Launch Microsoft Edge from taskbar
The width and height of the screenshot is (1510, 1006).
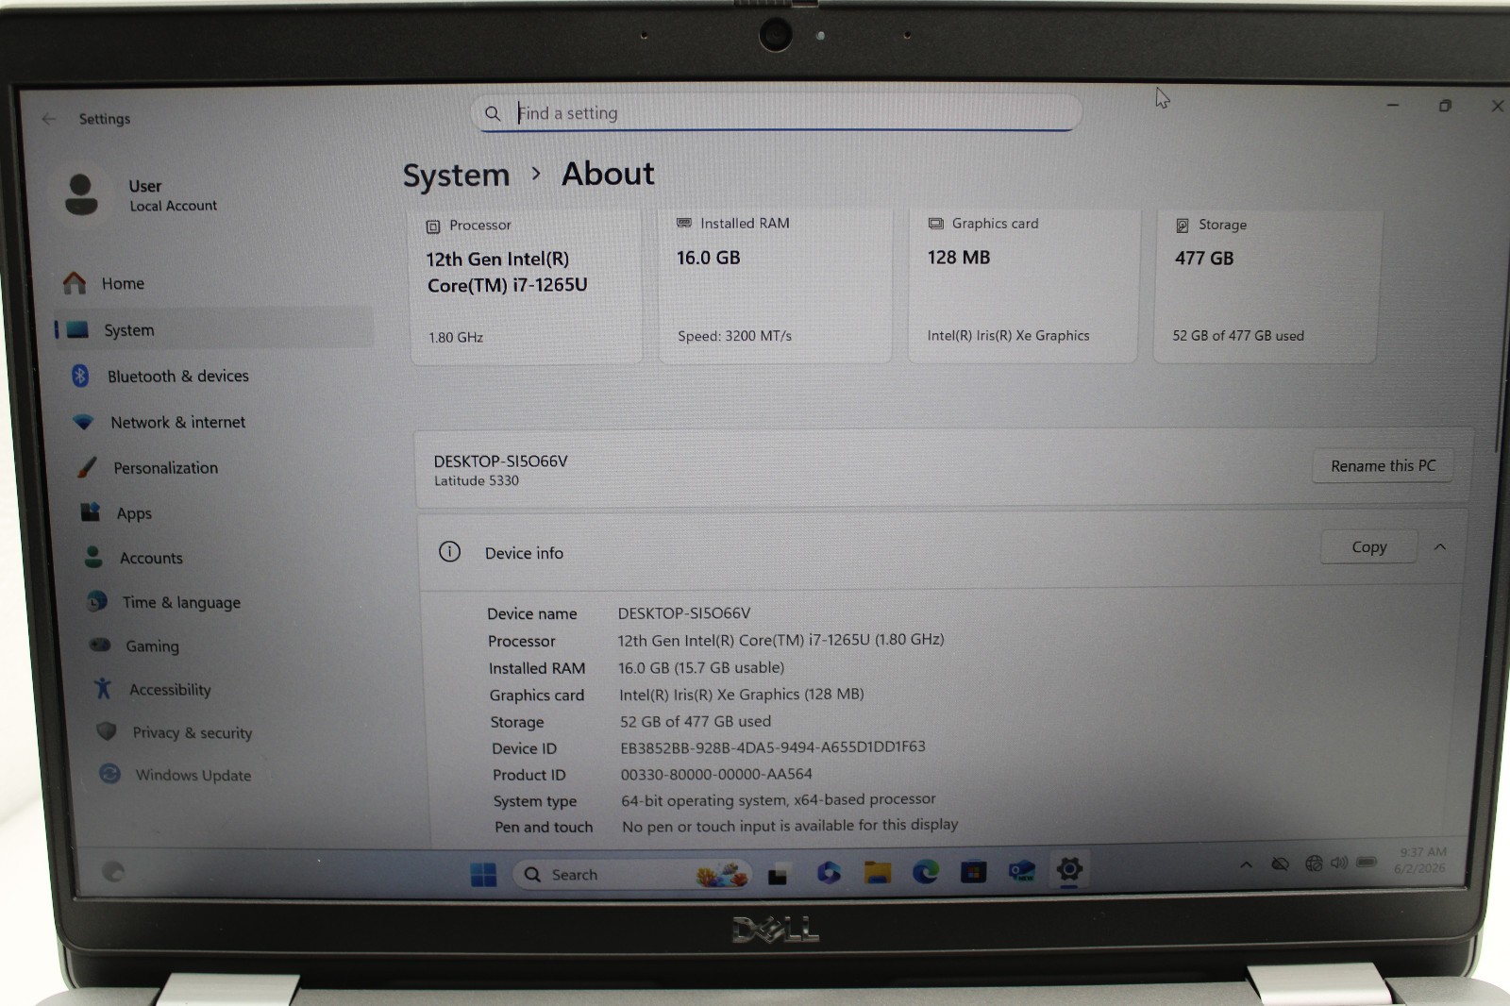click(x=925, y=872)
